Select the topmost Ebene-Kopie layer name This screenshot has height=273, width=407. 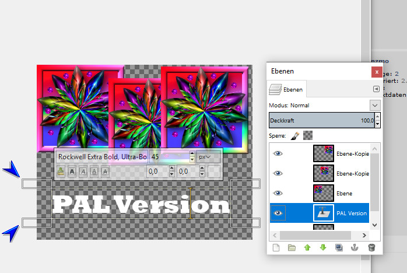point(353,154)
